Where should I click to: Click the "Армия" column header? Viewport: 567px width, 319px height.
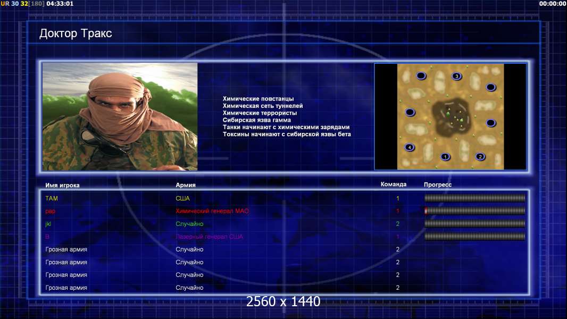(x=186, y=185)
